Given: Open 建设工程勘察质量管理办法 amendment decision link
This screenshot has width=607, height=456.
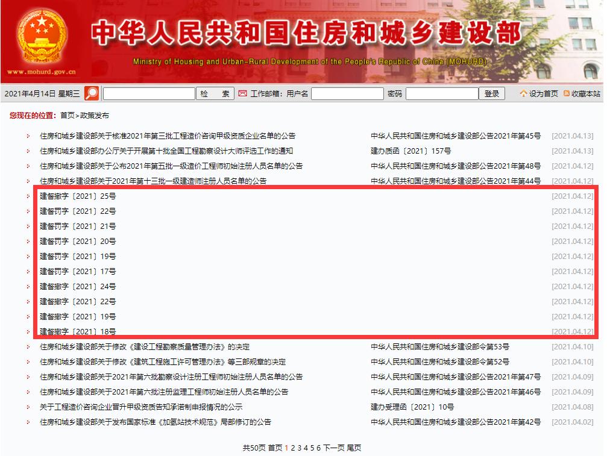Looking at the screenshot, I should pyautogui.click(x=145, y=347).
